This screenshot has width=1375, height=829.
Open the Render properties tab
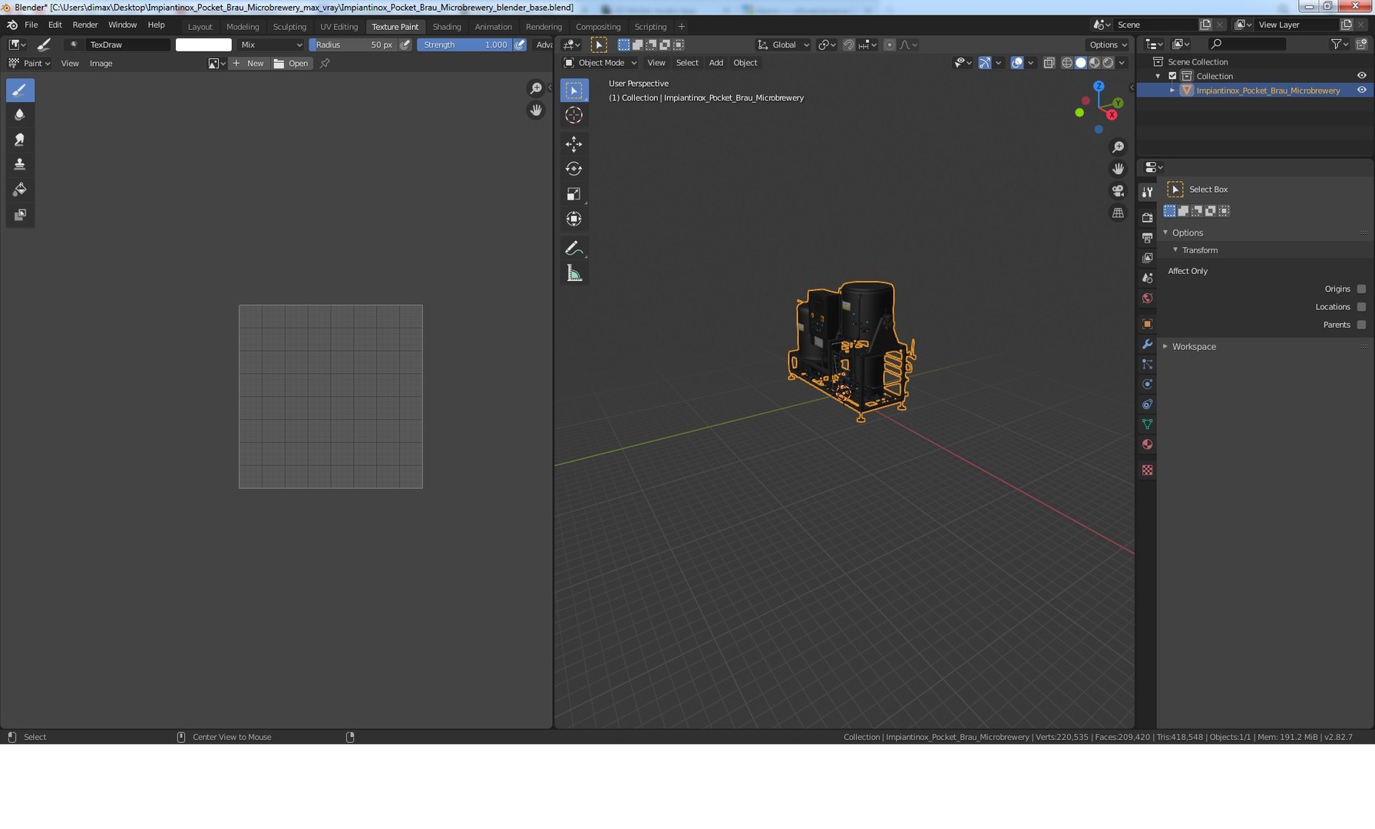[x=1147, y=217]
